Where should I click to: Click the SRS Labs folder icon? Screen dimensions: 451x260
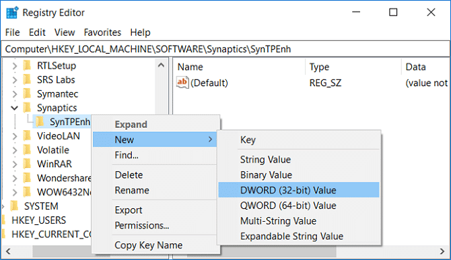pos(27,79)
